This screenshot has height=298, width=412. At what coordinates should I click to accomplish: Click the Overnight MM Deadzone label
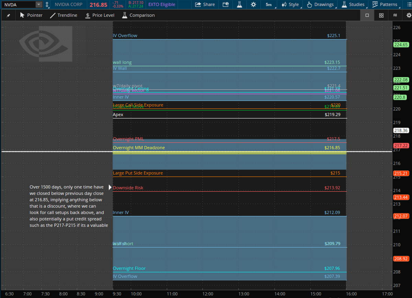click(x=139, y=148)
